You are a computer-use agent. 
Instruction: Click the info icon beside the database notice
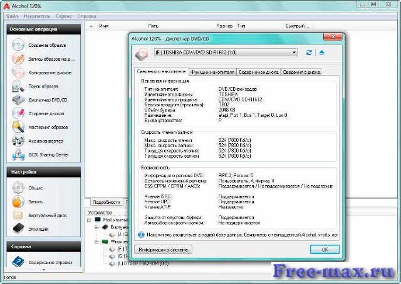tap(140, 235)
